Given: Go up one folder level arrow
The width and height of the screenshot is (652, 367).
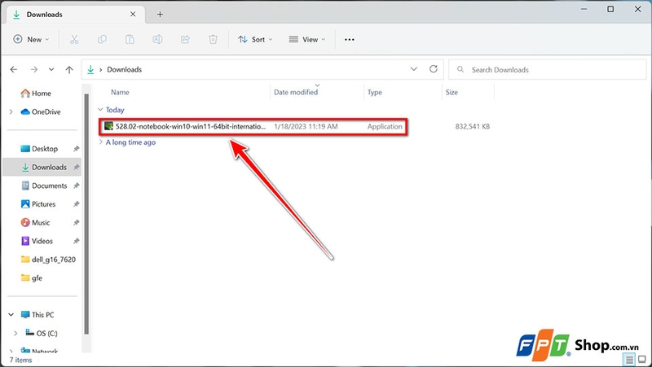Looking at the screenshot, I should 69,69.
